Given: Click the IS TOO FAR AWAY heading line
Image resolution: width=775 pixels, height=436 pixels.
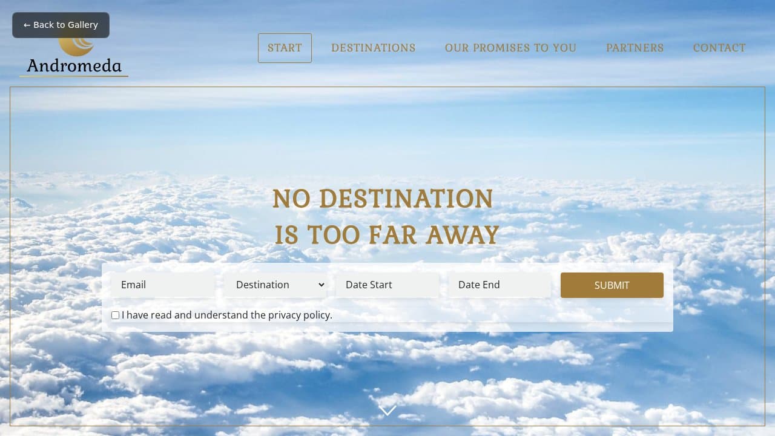Looking at the screenshot, I should click(387, 236).
